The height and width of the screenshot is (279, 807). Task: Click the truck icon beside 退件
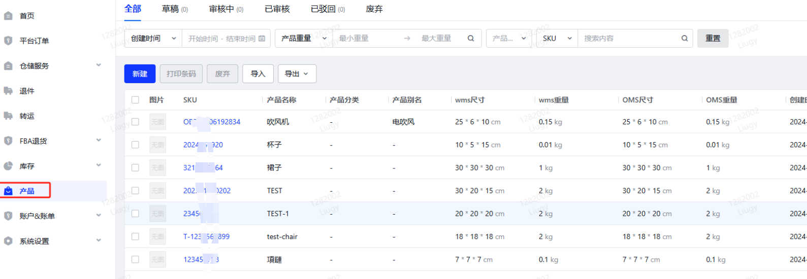(x=8, y=91)
